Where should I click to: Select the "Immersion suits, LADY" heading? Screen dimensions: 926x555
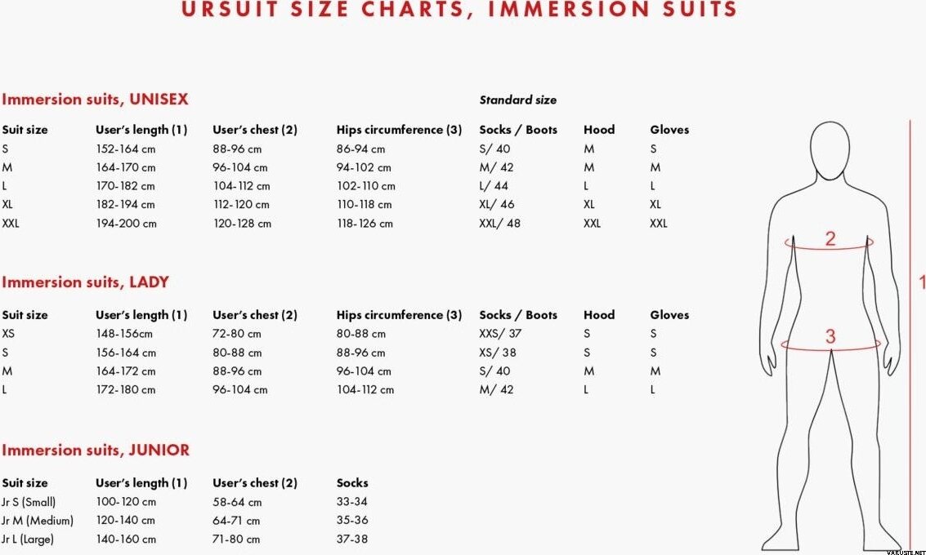pos(85,282)
